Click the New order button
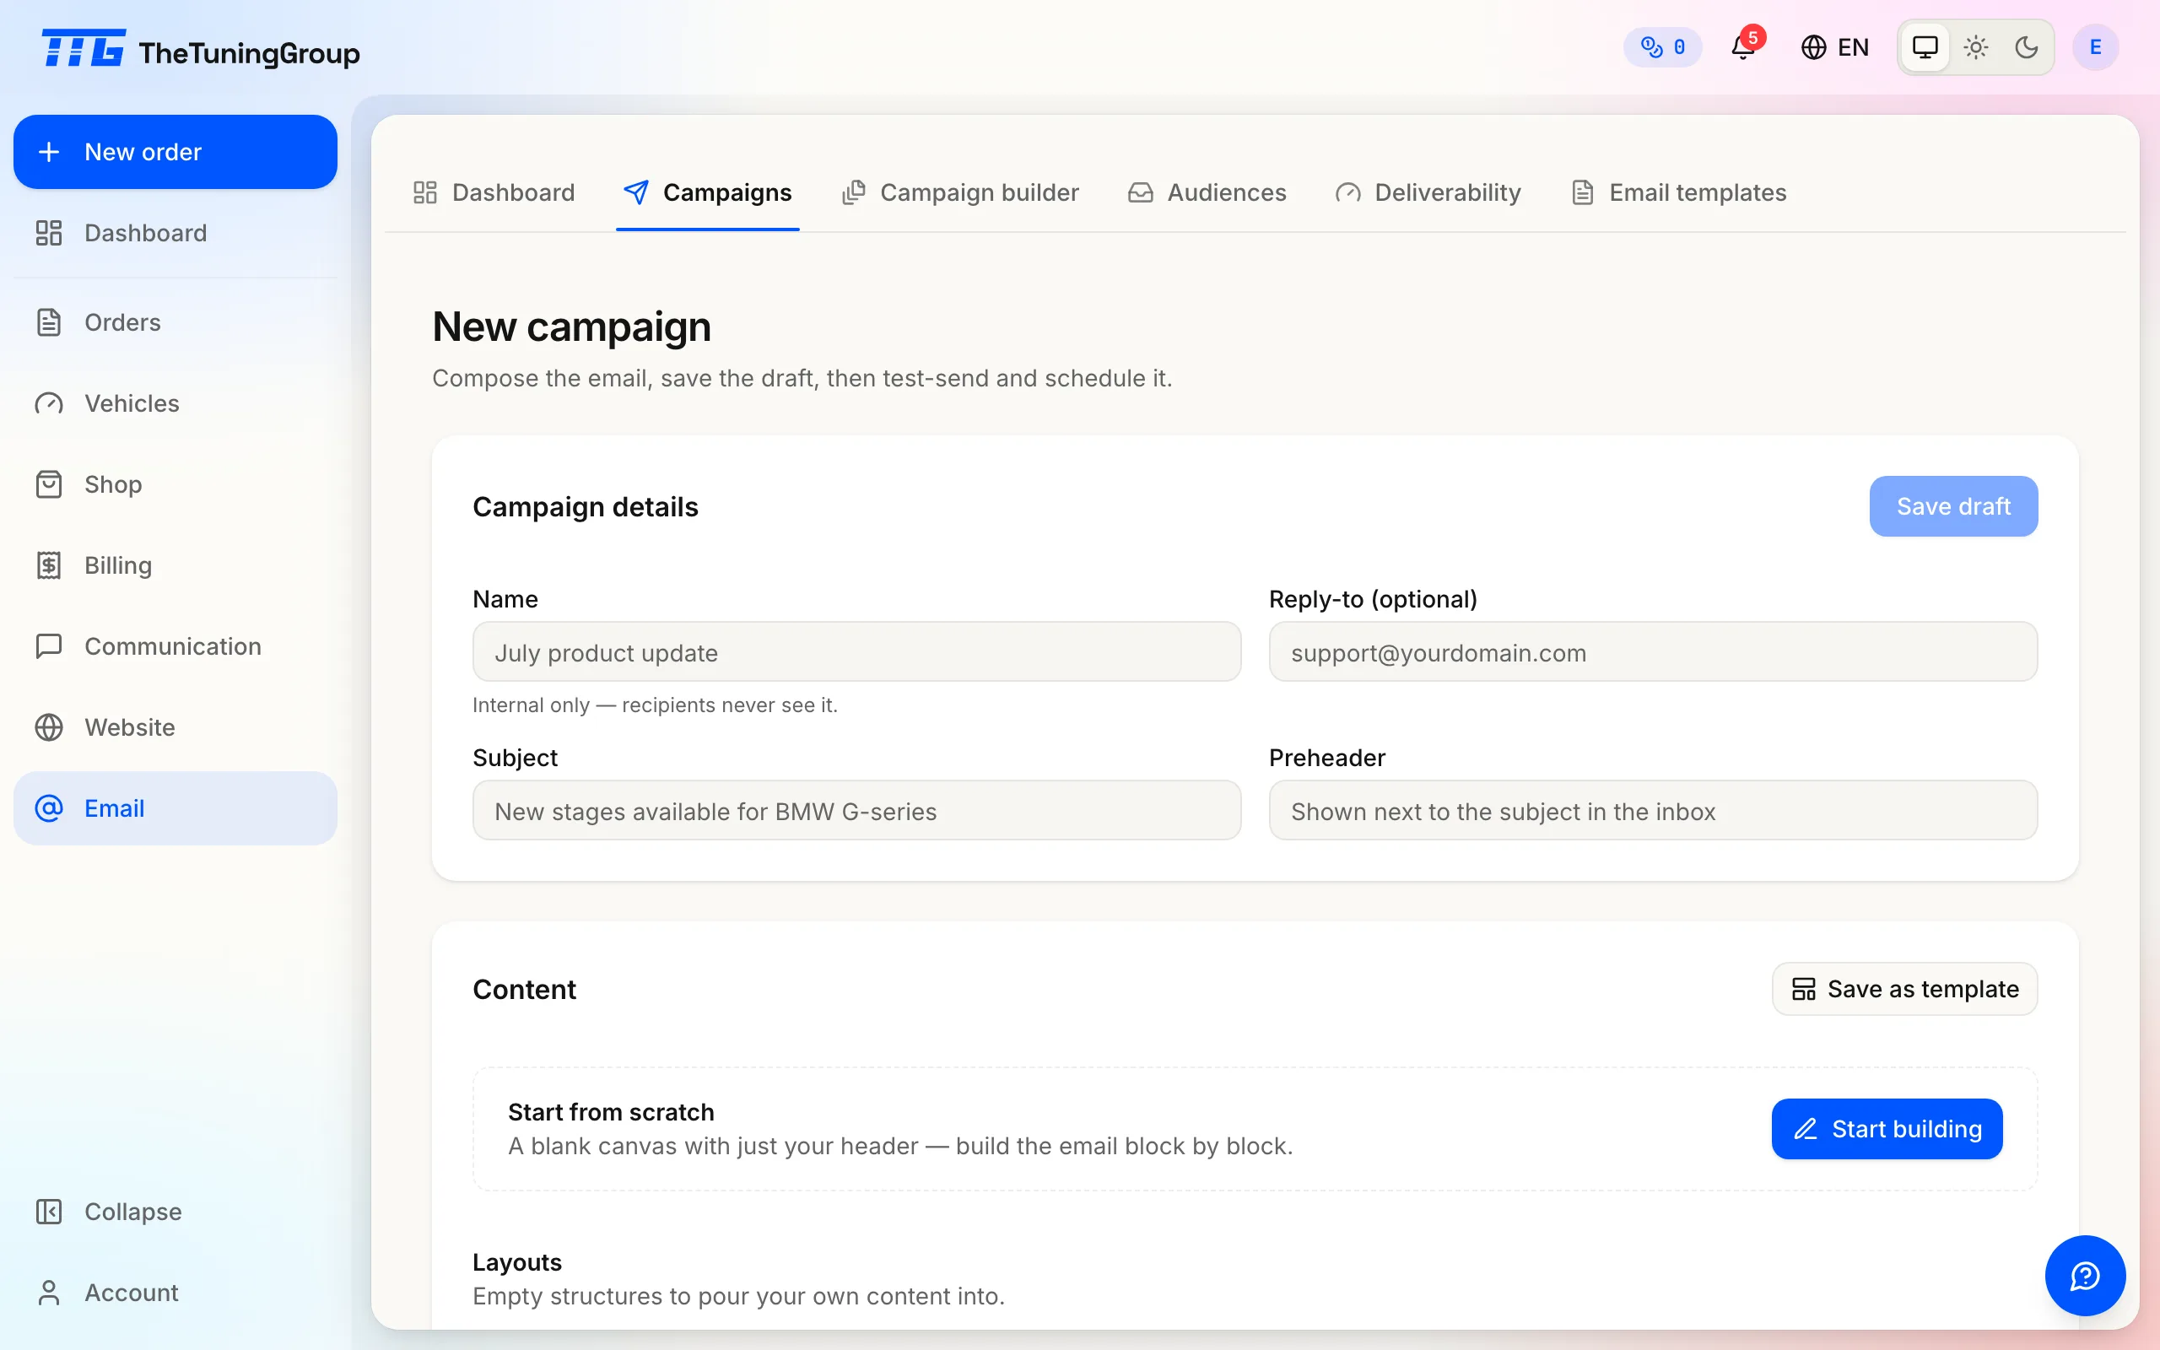 click(175, 152)
